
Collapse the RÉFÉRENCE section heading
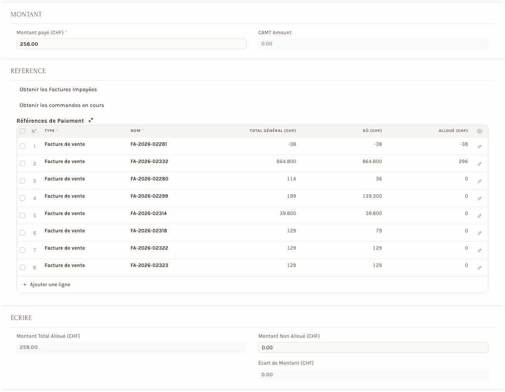coord(28,71)
